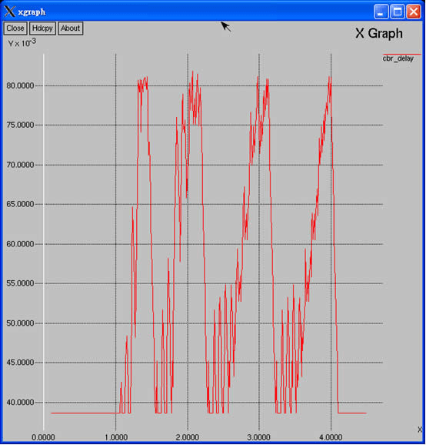Click the 40.0000 y-axis label
Screen dimensions: 426x445
(x=20, y=403)
